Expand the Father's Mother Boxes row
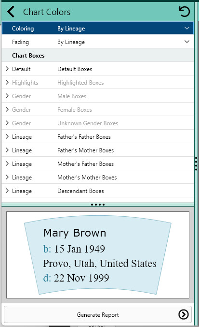199x327 pixels. coord(7,150)
